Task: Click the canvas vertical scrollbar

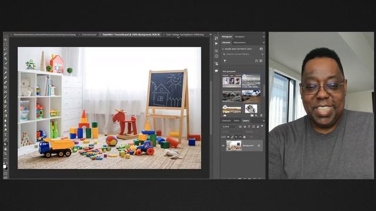Action: pyautogui.click(x=211, y=108)
